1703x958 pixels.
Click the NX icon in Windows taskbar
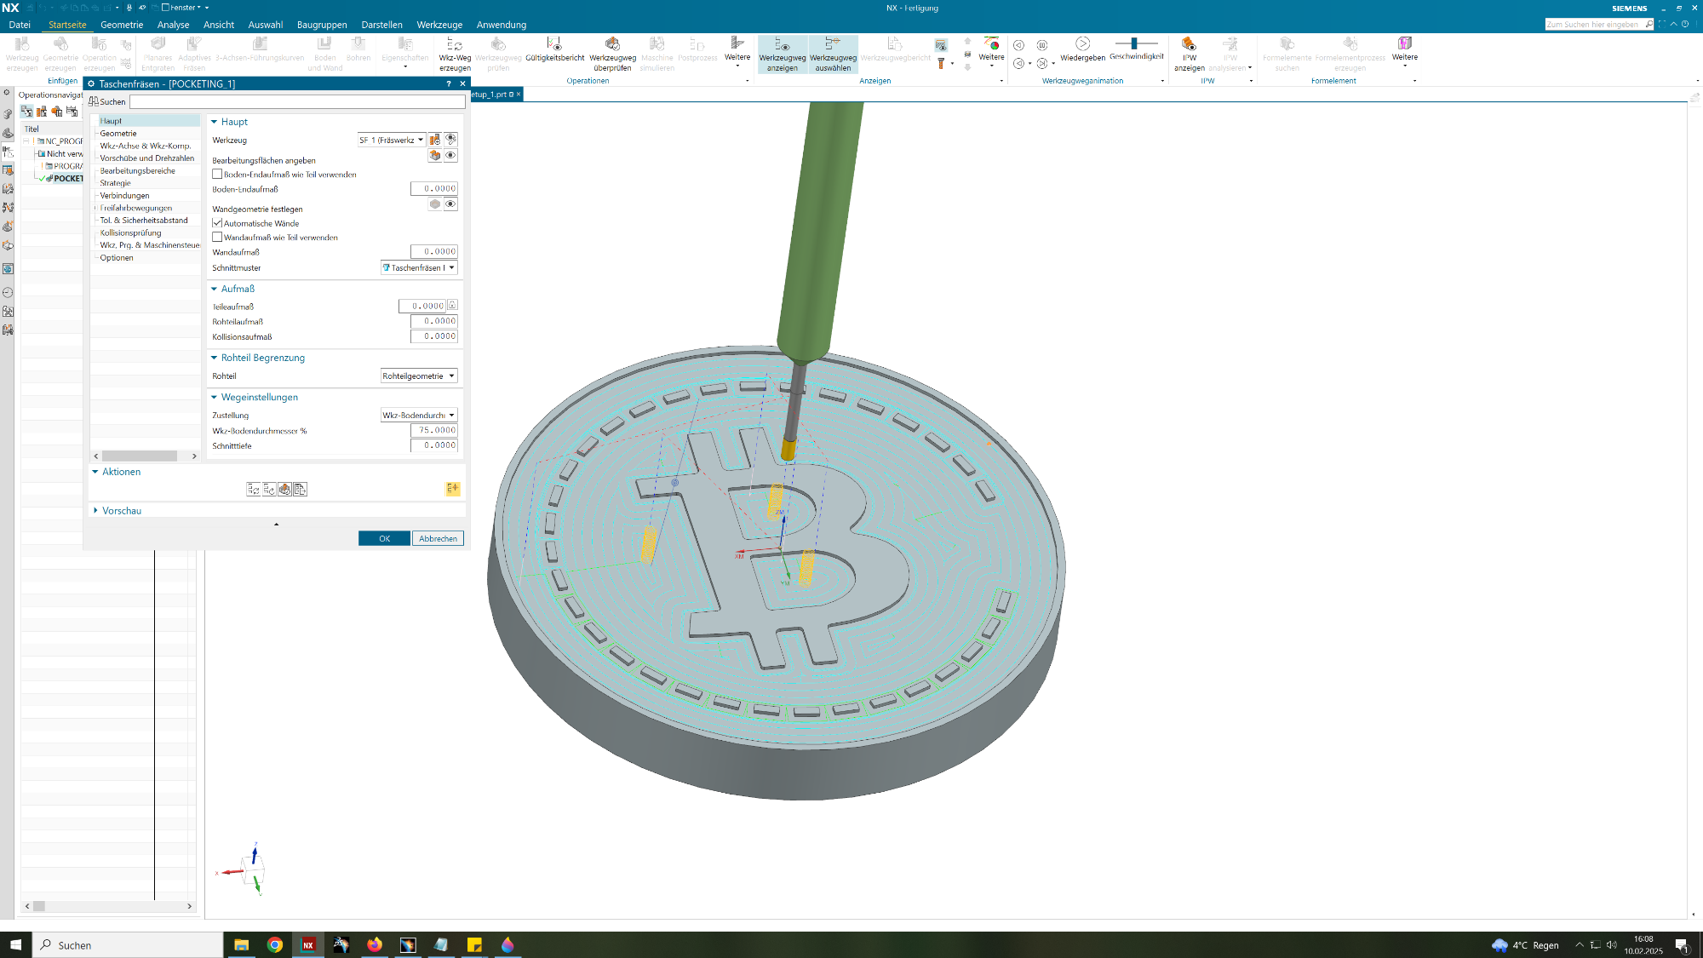[308, 944]
